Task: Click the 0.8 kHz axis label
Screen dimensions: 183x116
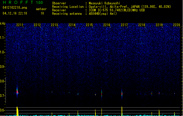Action: pyautogui.click(x=3, y=81)
